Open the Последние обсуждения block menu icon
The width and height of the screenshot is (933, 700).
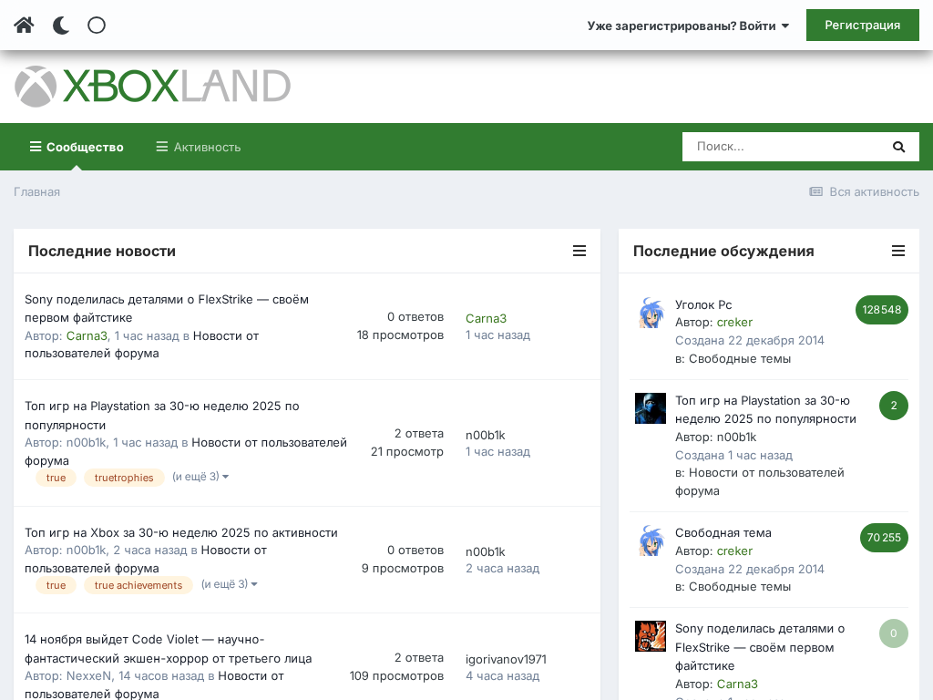[898, 251]
